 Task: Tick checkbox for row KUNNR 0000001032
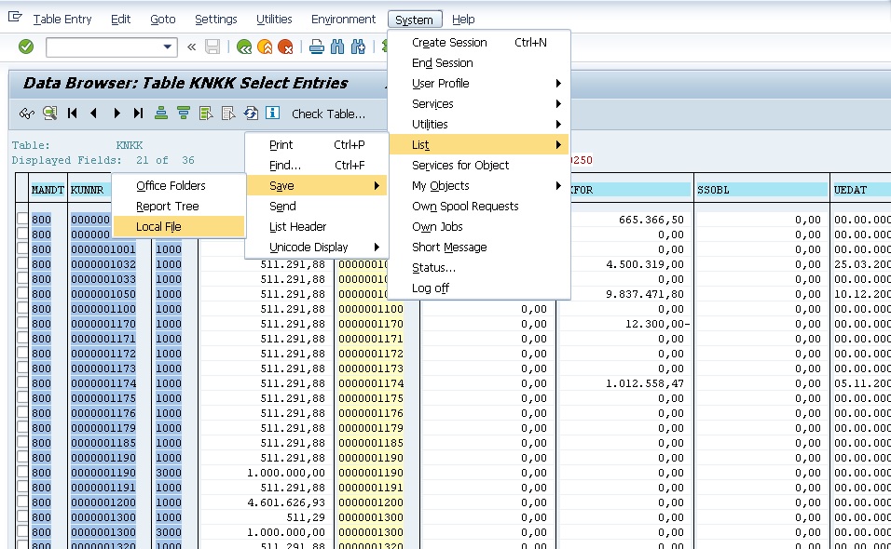(22, 263)
